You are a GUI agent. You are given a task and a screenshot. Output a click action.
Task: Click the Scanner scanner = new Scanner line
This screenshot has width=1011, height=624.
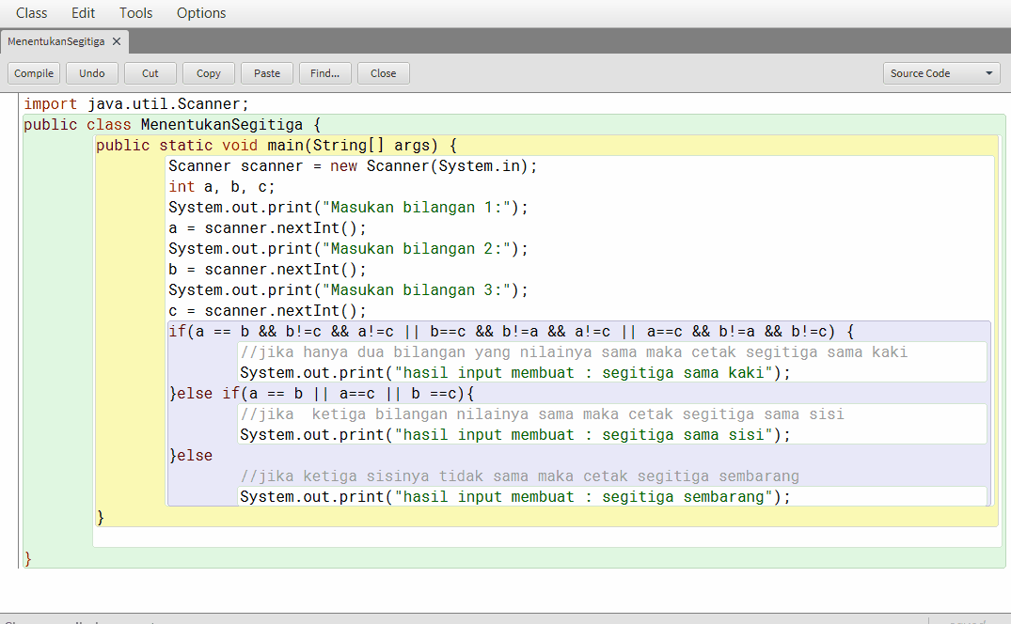click(x=353, y=165)
